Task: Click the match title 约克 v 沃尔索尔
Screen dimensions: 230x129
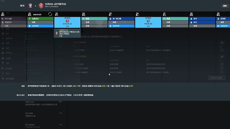Action: 55,4
